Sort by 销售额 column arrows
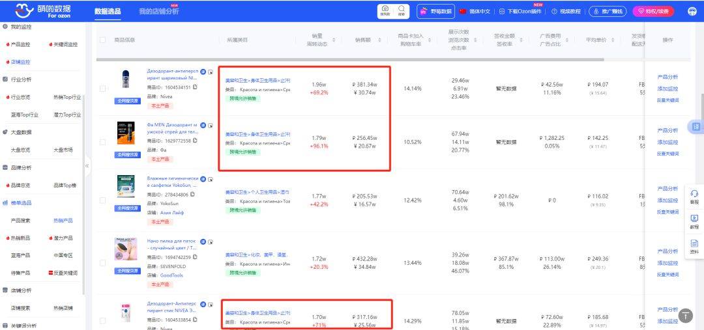This screenshot has height=330, width=704. pyautogui.click(x=379, y=40)
